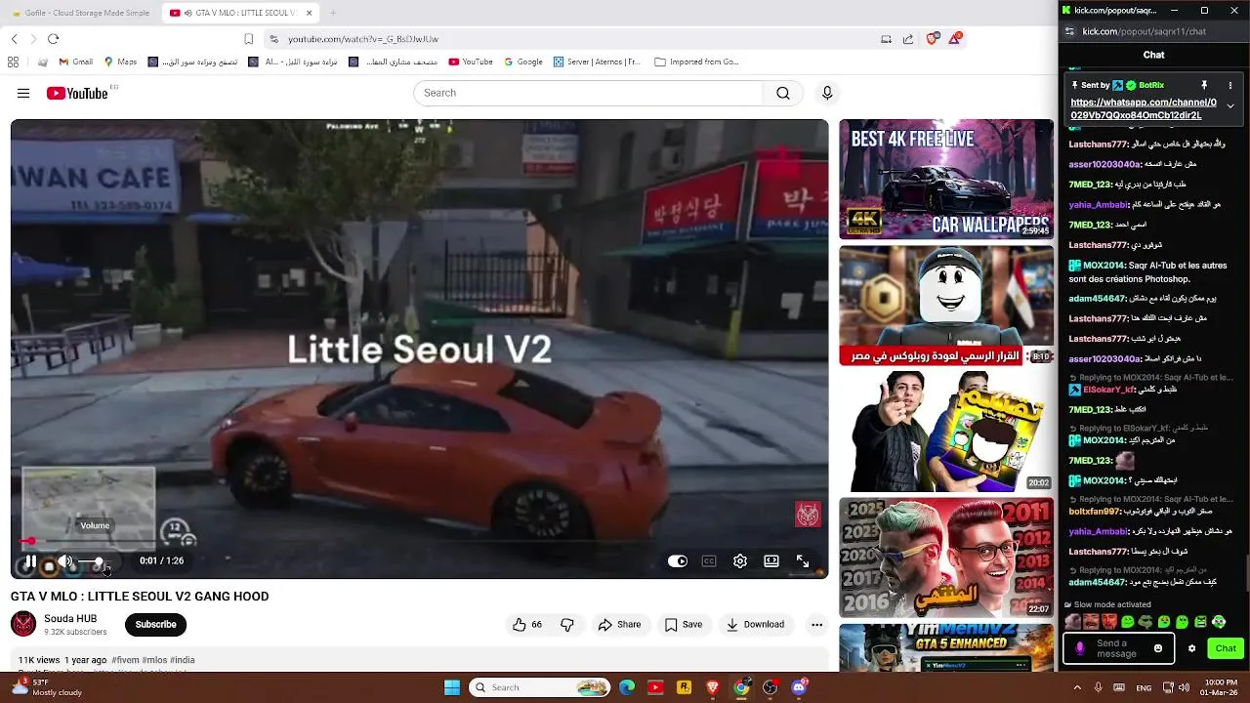Open YouTube bookmark in bookmarks bar
Image resolution: width=1250 pixels, height=703 pixels.
click(471, 62)
